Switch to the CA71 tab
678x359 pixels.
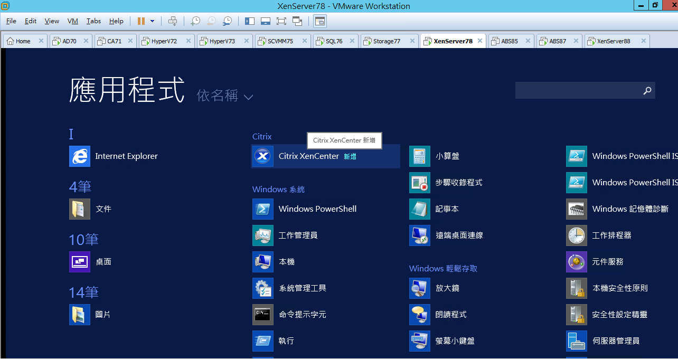pyautogui.click(x=115, y=41)
